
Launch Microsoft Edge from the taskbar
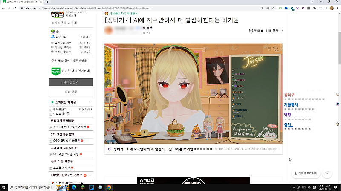point(74,187)
